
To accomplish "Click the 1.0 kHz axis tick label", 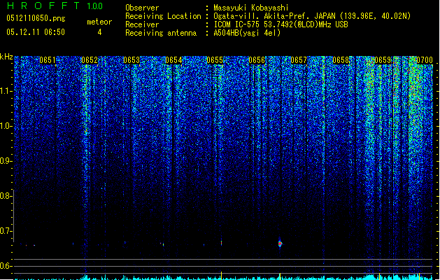I will [x=6, y=126].
